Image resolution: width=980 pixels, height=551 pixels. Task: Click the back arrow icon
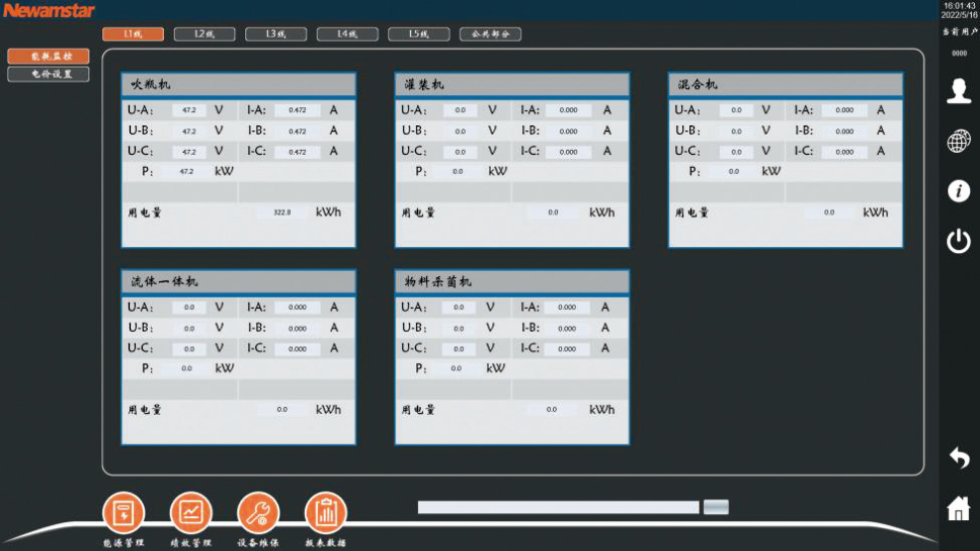pos(959,458)
